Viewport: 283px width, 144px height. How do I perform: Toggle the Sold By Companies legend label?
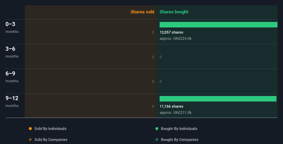point(51,140)
